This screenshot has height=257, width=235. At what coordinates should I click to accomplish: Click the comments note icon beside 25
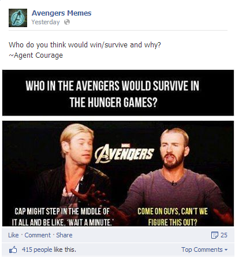click(214, 235)
